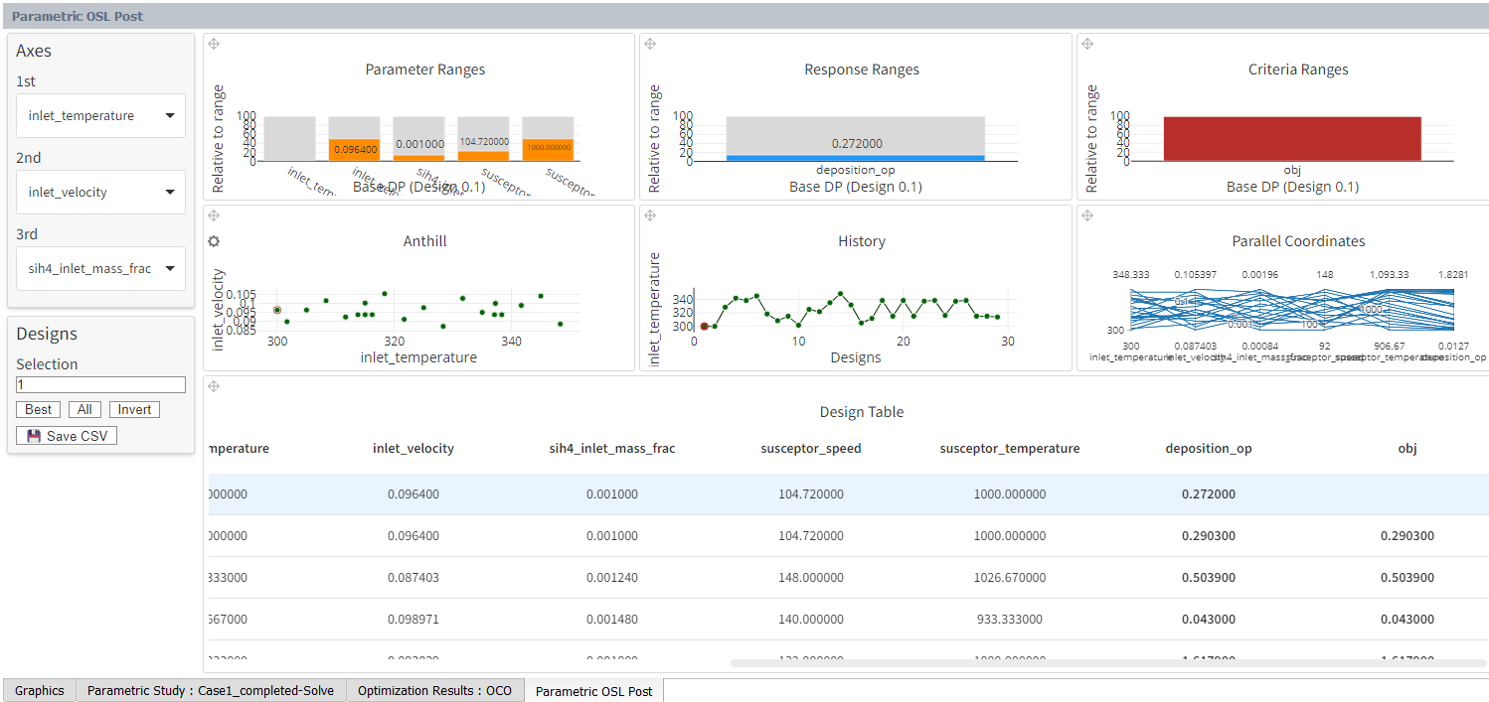The height and width of the screenshot is (702, 1489).
Task: Click orange inlet_velocity bar labeled 0.096400
Action: 354,150
